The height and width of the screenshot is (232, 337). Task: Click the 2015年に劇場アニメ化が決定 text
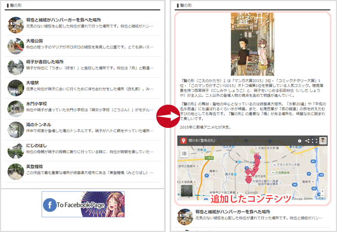206,127
